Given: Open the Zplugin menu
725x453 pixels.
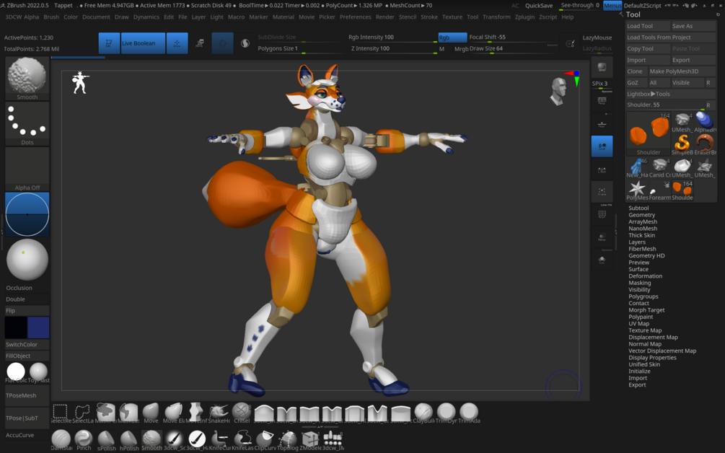Looking at the screenshot, I should pos(524,17).
